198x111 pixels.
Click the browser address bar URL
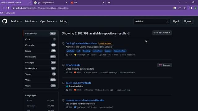click(x=43, y=8)
